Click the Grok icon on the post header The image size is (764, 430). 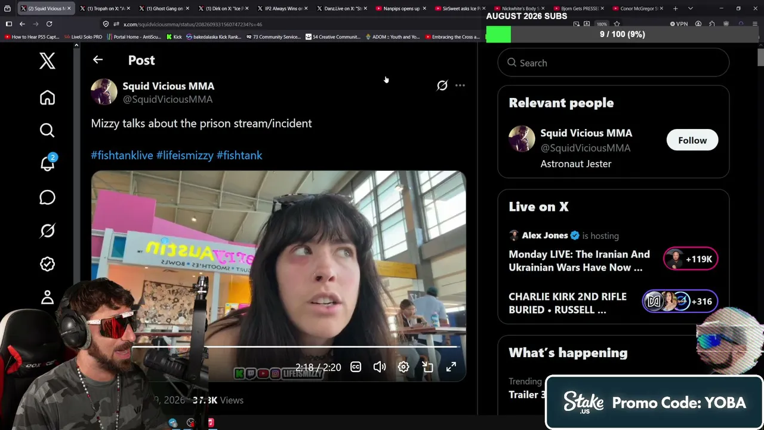(442, 85)
